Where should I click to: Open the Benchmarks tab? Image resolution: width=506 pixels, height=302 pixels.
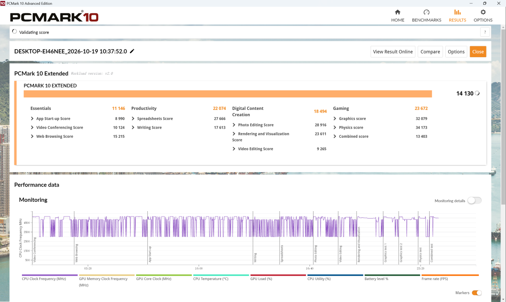point(427,16)
